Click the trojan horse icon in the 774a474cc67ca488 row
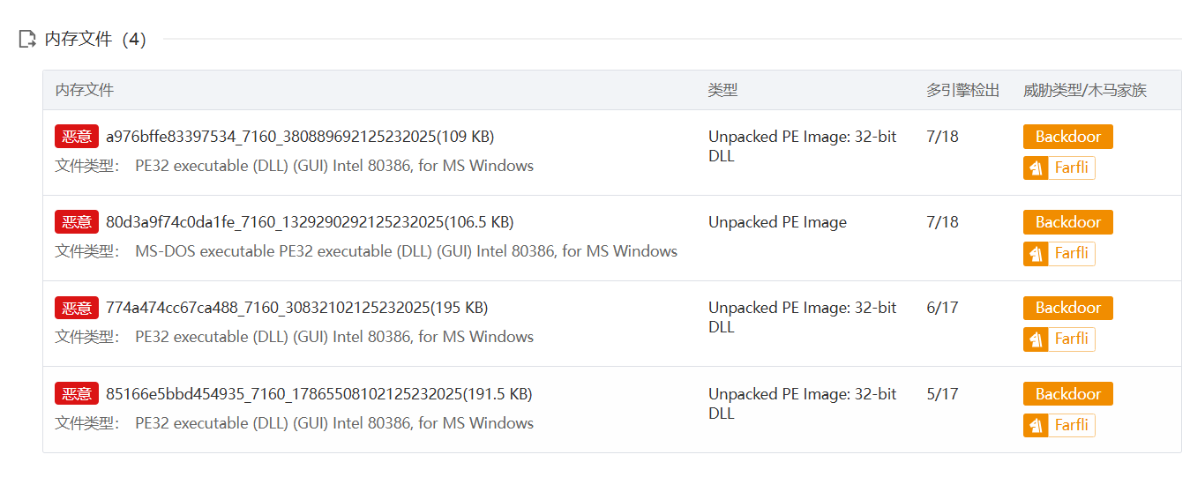 (1036, 339)
